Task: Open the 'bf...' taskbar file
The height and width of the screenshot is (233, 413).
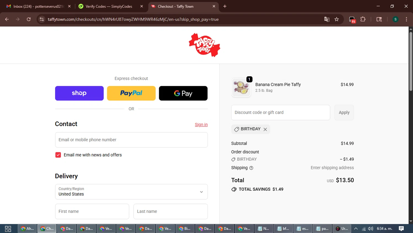Action: [283, 229]
